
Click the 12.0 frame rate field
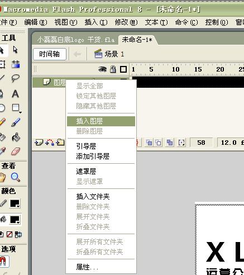click(231, 143)
